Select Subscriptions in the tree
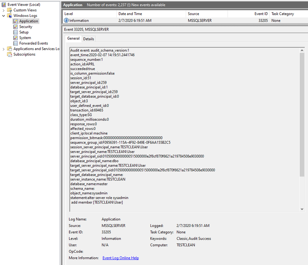 (x=24, y=54)
